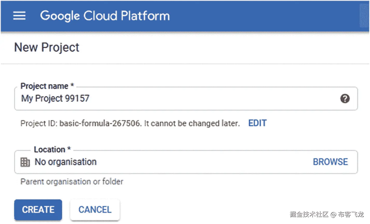The image size is (370, 224).
Task: Click the 'My Project 99157' text
Action: (55, 98)
